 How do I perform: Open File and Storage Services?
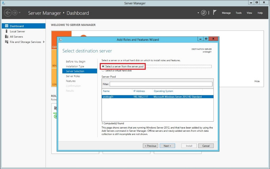(x=25, y=42)
